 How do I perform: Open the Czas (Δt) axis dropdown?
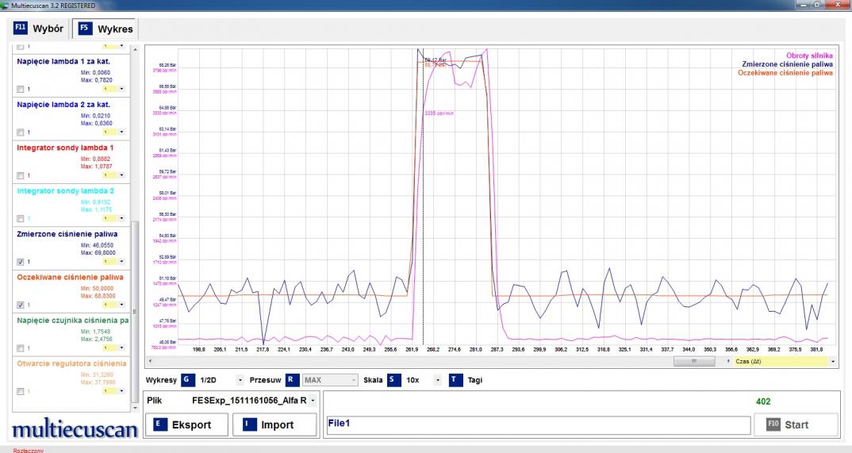click(x=832, y=361)
